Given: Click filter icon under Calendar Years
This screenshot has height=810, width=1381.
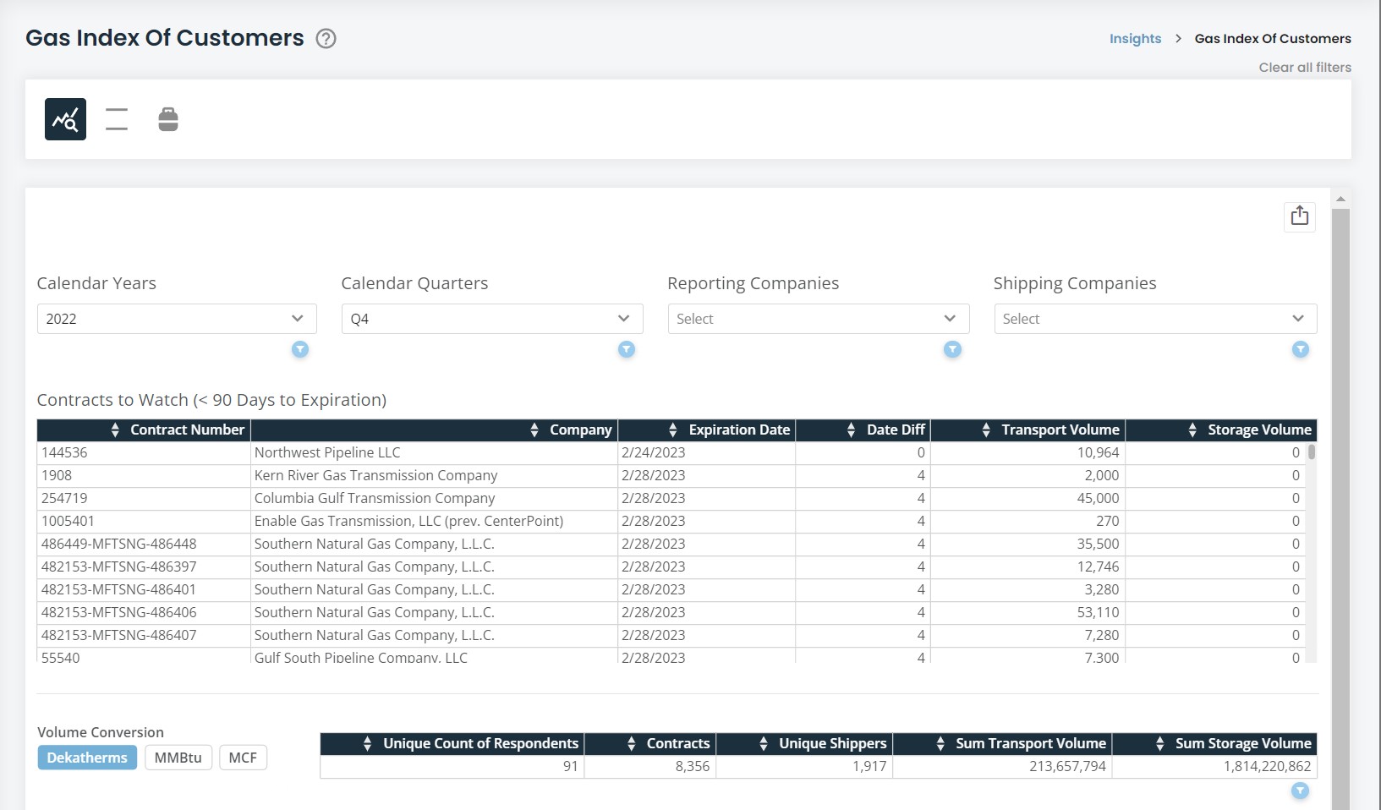Looking at the screenshot, I should coord(300,349).
